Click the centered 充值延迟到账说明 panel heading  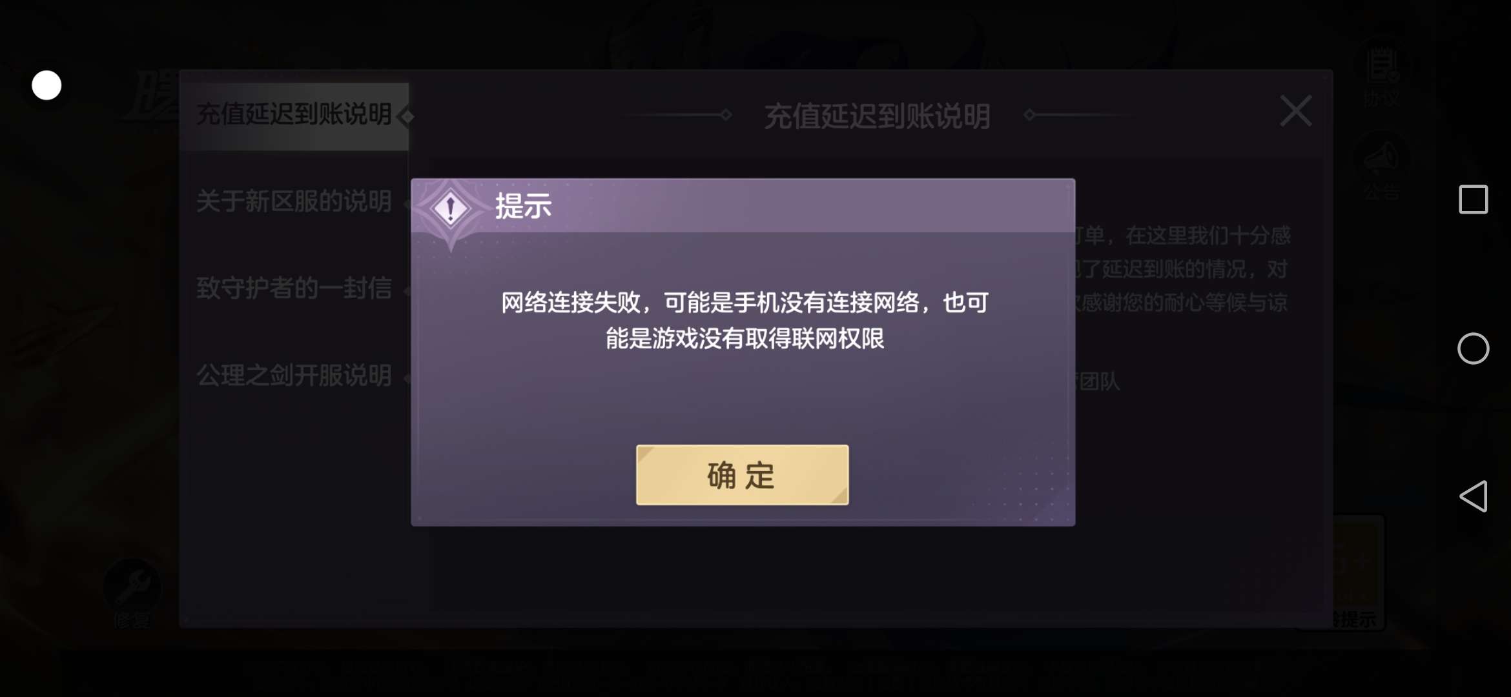point(878,117)
